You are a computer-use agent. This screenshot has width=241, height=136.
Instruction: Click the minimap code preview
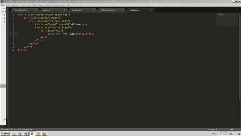pyautogui.click(x=227, y=19)
